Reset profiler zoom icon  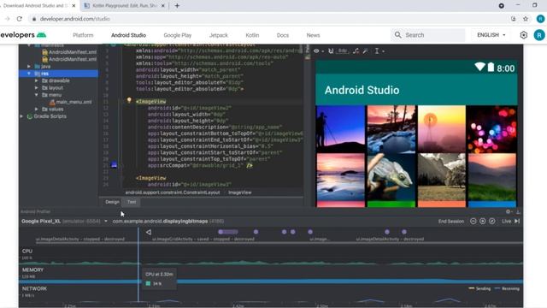[492, 221]
